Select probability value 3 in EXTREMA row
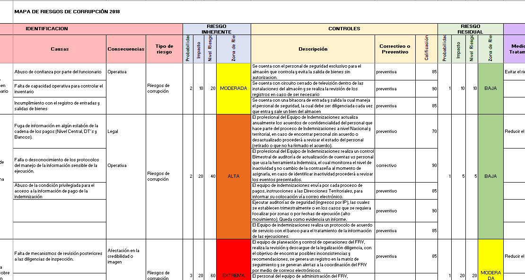525x280 pixels. tap(188, 260)
